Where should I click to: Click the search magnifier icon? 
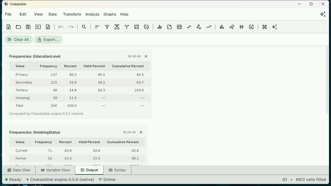[84, 27]
